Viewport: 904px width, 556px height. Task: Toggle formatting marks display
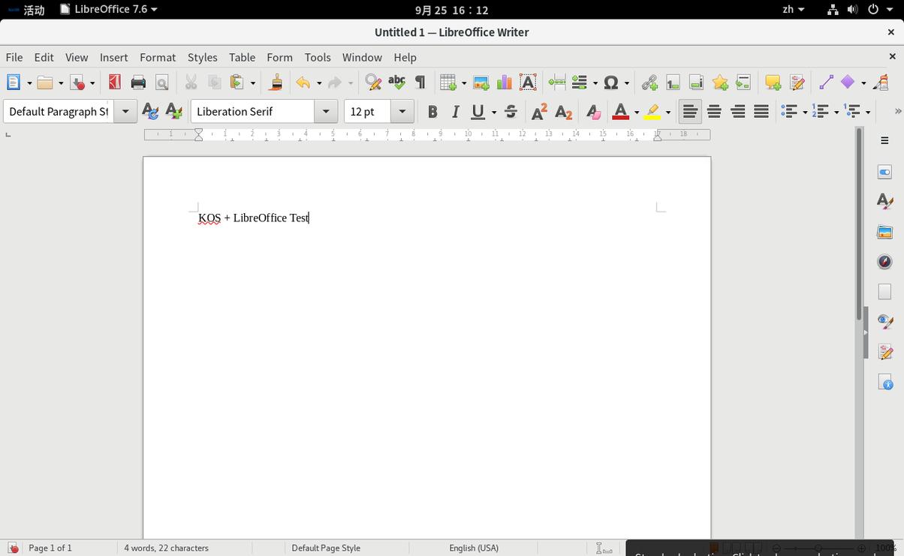420,83
